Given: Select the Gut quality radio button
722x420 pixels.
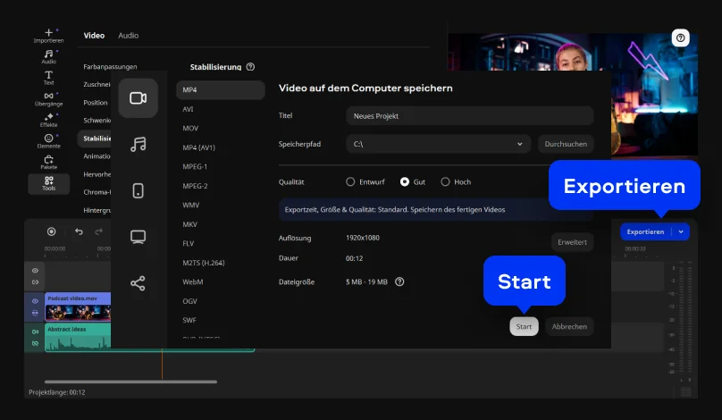Looking at the screenshot, I should 405,181.
